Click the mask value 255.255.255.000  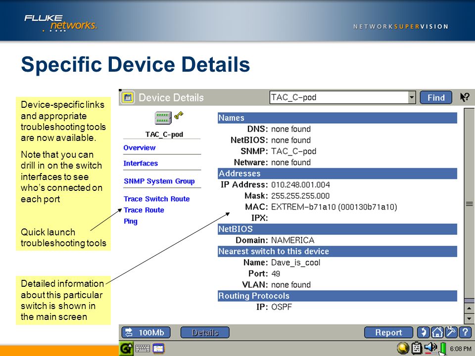click(x=300, y=196)
